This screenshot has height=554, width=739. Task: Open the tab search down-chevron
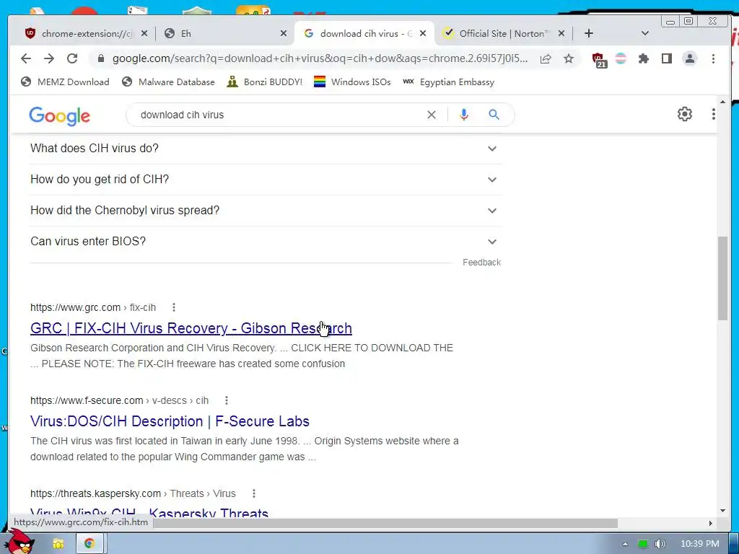(x=645, y=33)
